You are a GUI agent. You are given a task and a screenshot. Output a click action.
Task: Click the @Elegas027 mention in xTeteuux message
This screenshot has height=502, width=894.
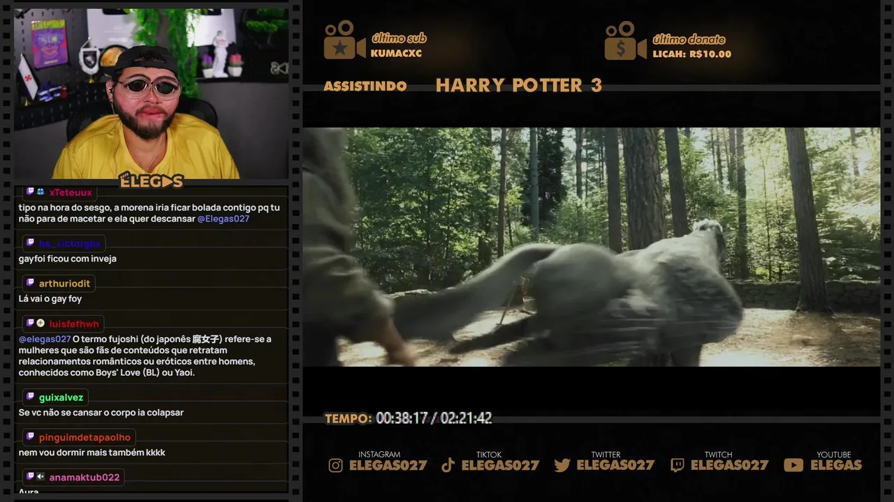coord(223,219)
